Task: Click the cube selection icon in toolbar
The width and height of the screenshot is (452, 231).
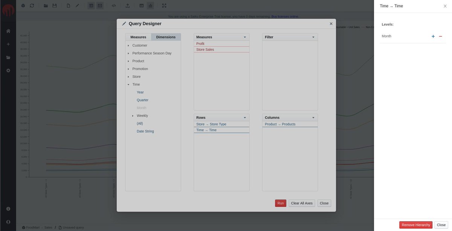Action: pyautogui.click(x=23, y=6)
